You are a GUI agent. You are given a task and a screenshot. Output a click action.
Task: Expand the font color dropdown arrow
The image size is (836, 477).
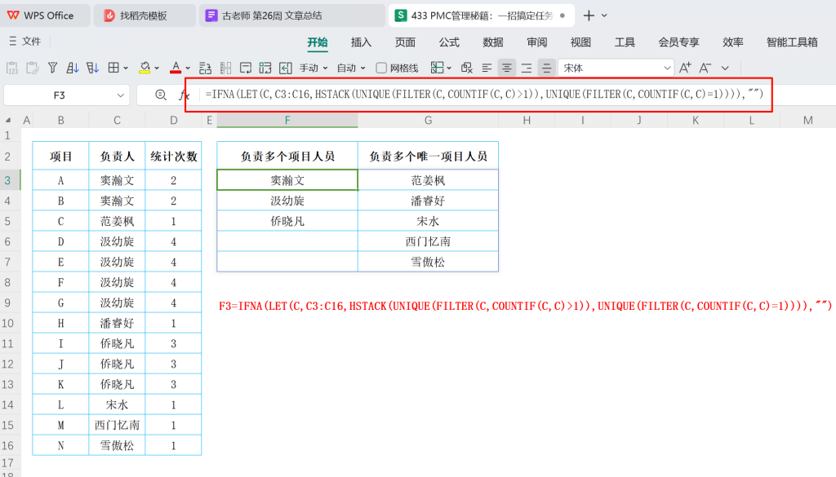188,68
